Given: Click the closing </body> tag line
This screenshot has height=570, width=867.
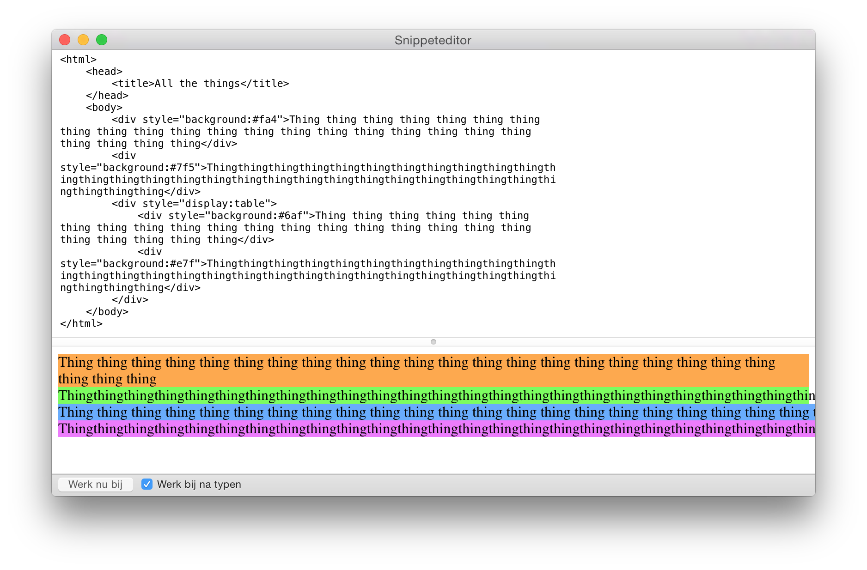Looking at the screenshot, I should click(x=107, y=312).
